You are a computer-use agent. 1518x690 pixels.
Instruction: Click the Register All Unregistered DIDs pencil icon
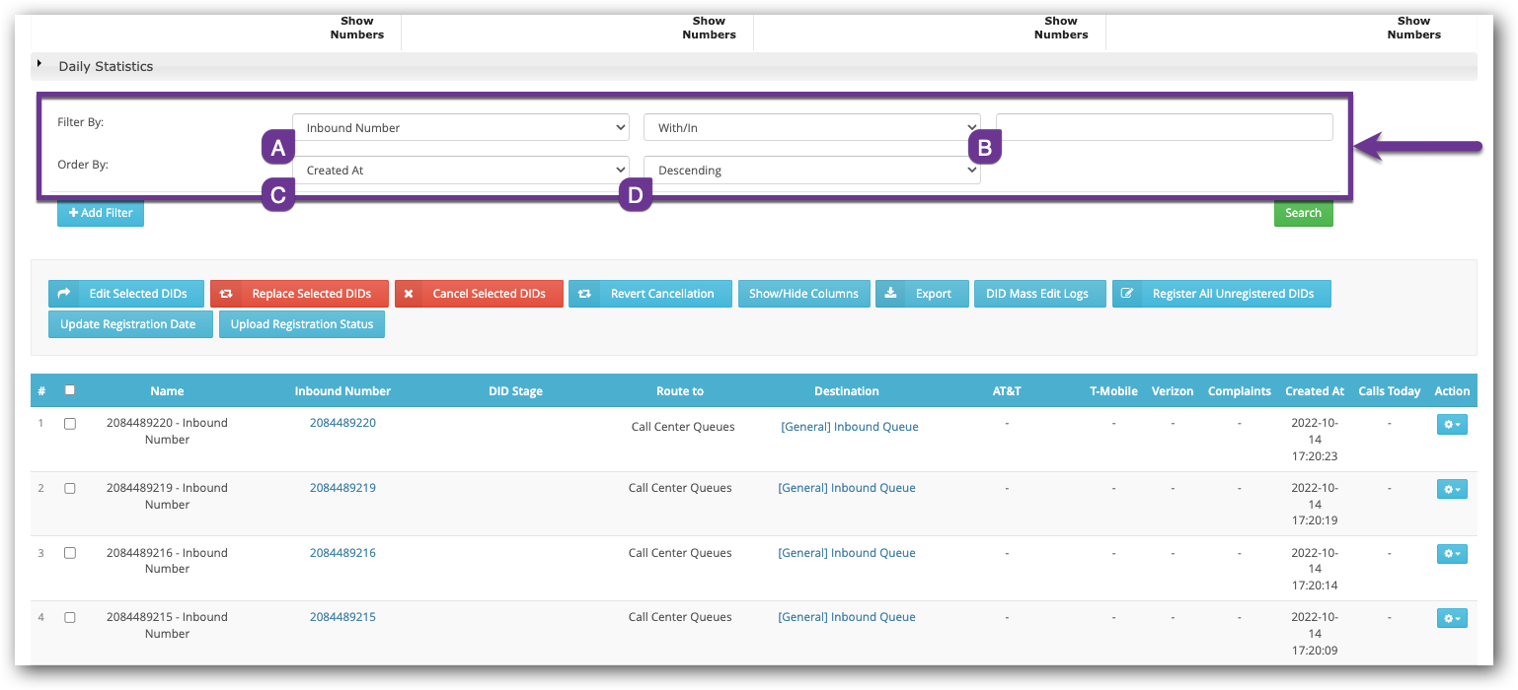tap(1128, 293)
